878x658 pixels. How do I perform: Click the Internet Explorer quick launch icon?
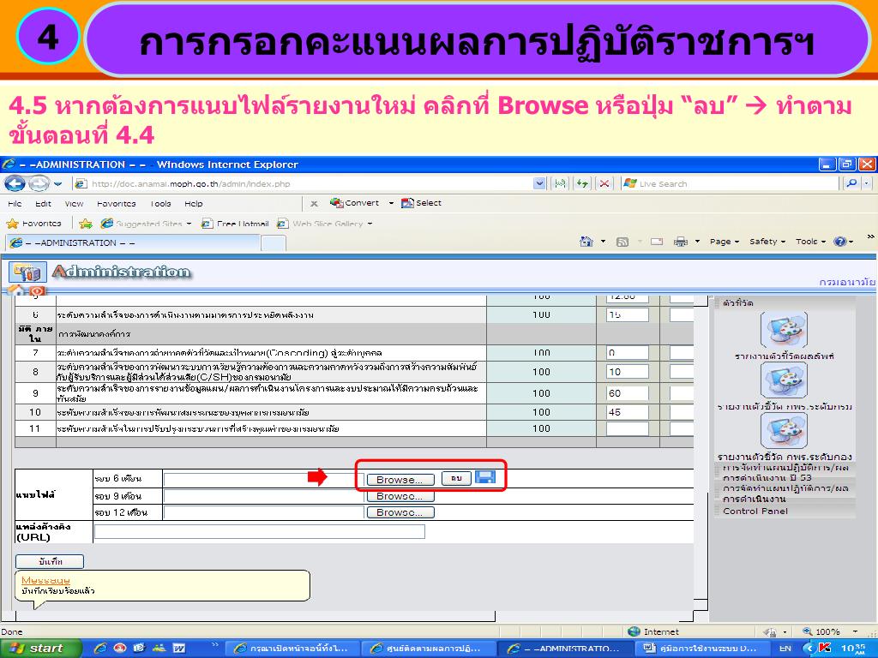pos(101,648)
